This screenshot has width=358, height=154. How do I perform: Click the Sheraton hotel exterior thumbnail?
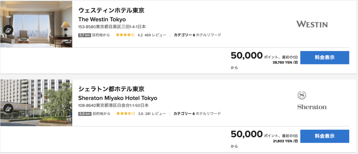point(36,103)
